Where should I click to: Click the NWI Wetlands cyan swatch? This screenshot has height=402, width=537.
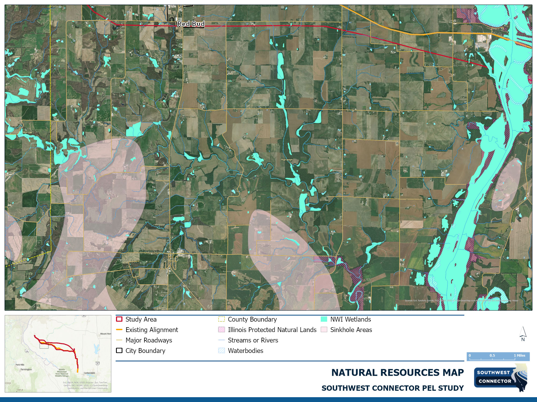tap(324, 319)
